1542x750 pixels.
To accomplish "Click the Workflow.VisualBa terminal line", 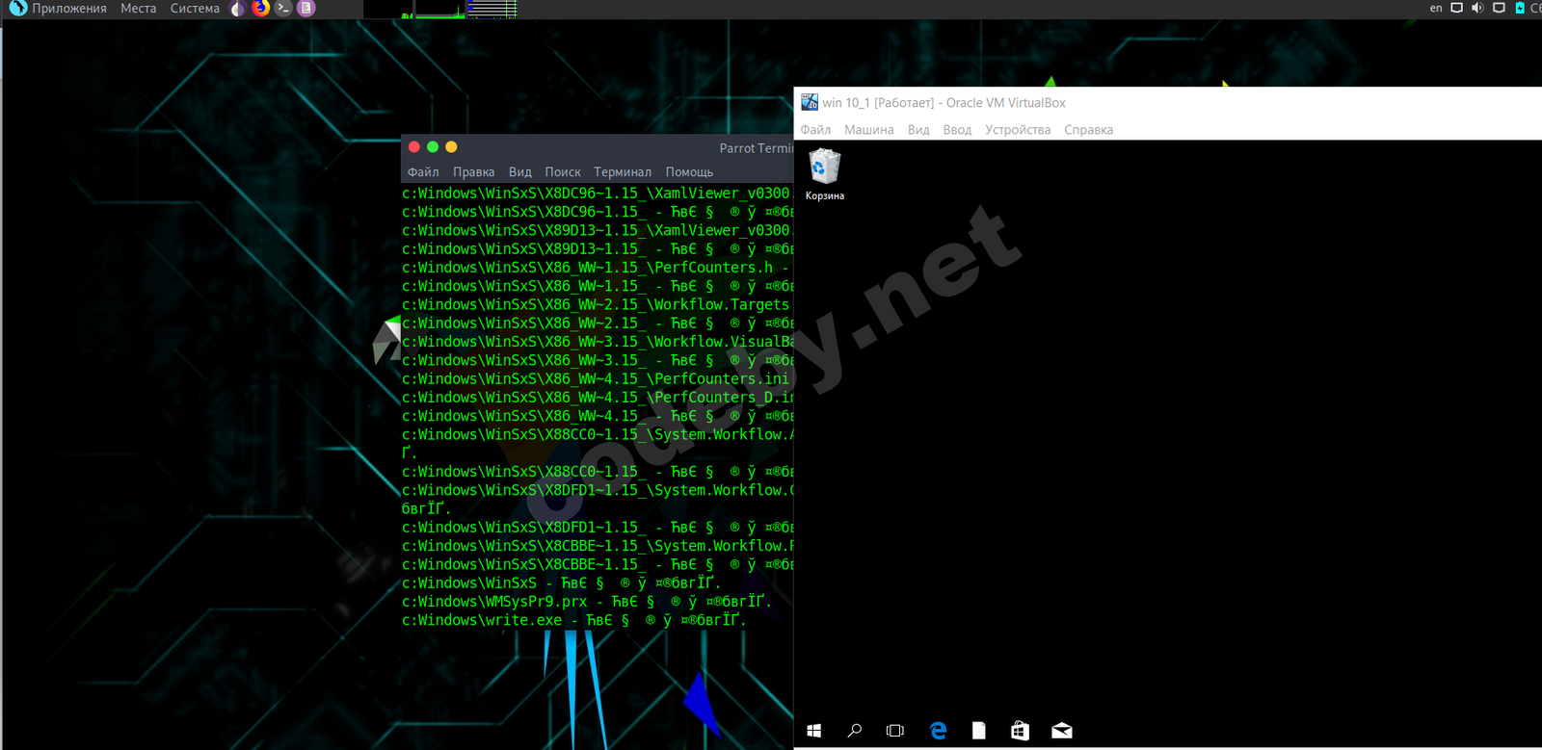I will [x=598, y=342].
